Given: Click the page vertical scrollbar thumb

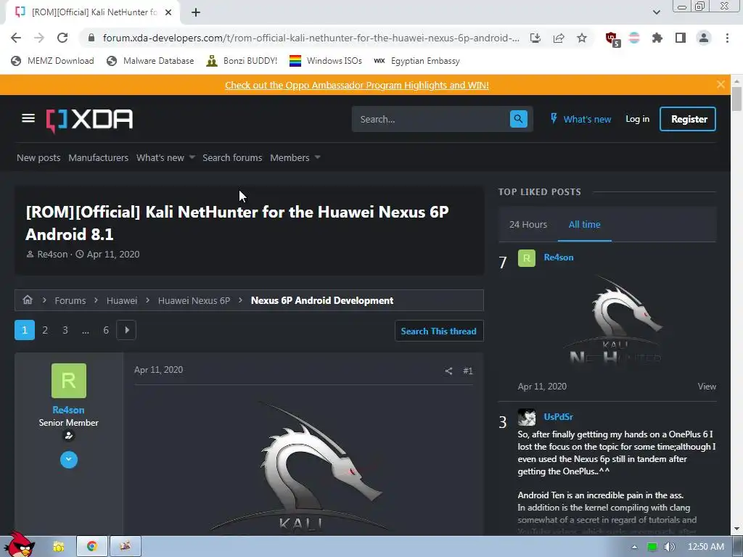Looking at the screenshot, I should pyautogui.click(x=736, y=99).
